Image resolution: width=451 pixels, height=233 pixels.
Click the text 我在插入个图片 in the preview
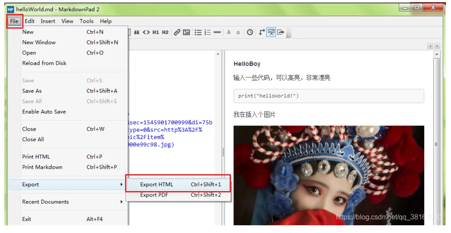254,114
